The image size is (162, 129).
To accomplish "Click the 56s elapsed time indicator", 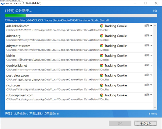I will [x=155, y=11].
